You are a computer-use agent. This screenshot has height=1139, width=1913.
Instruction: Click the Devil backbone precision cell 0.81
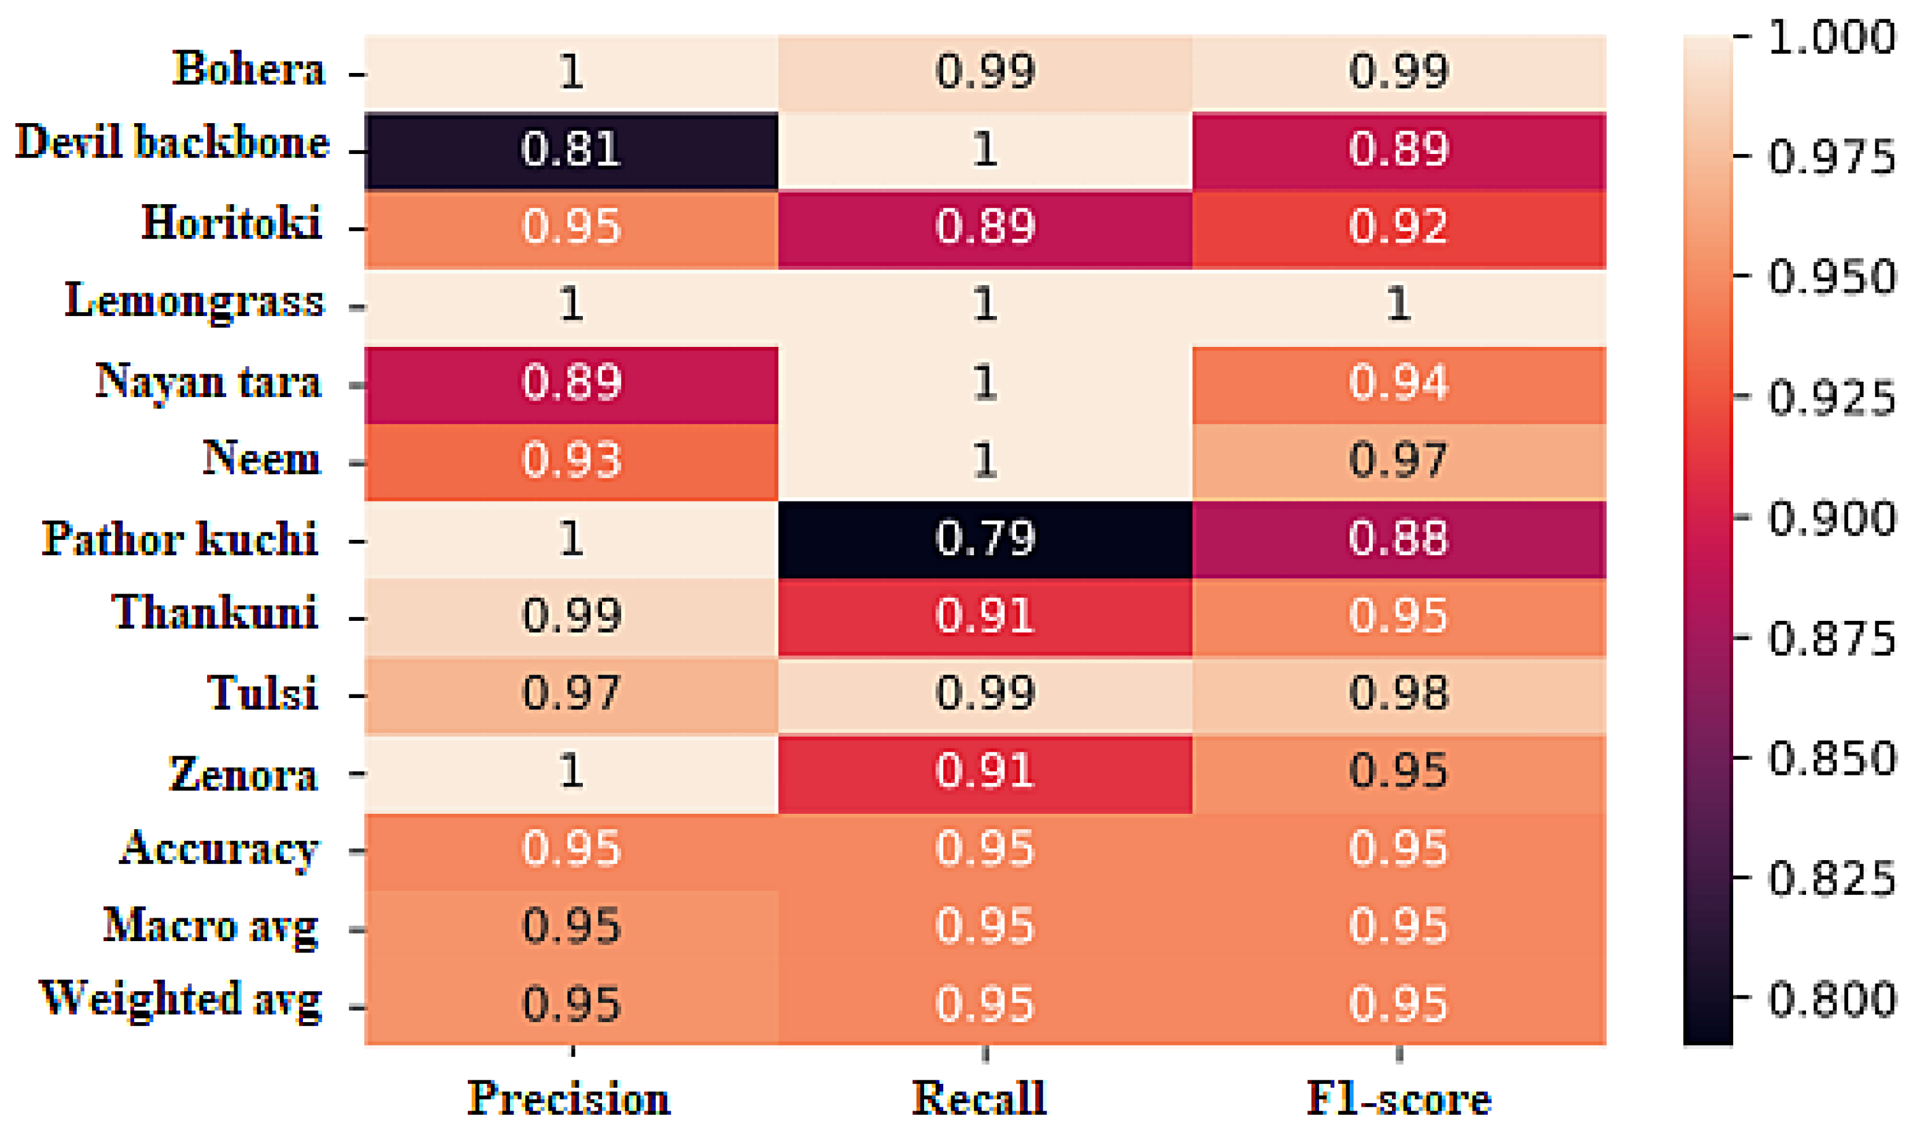tap(571, 149)
